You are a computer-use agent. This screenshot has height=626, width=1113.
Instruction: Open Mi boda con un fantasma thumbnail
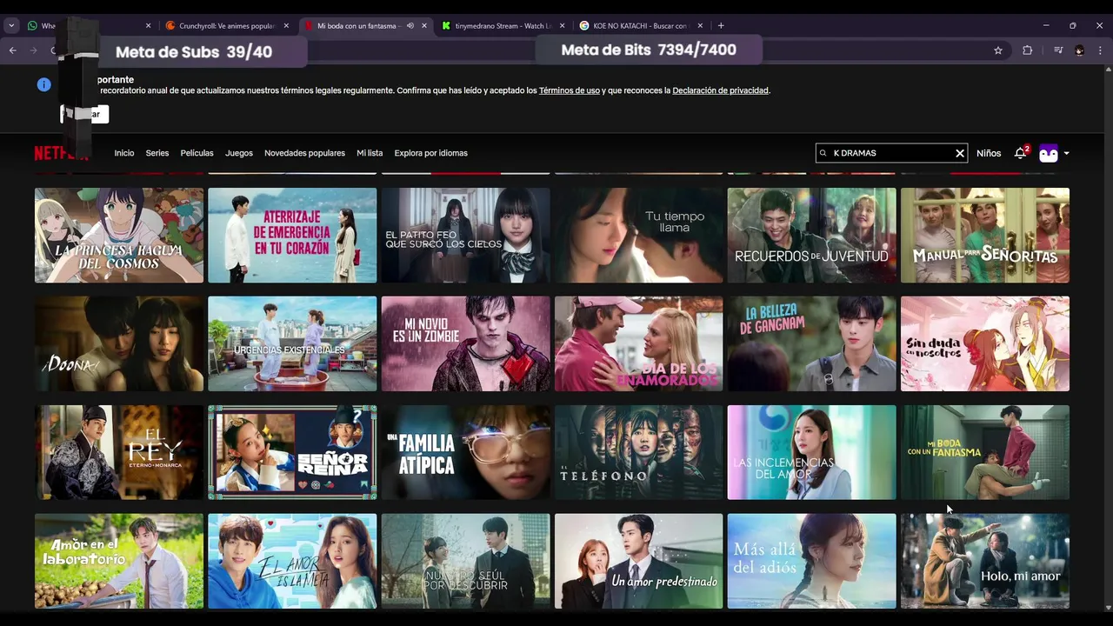coord(985,453)
